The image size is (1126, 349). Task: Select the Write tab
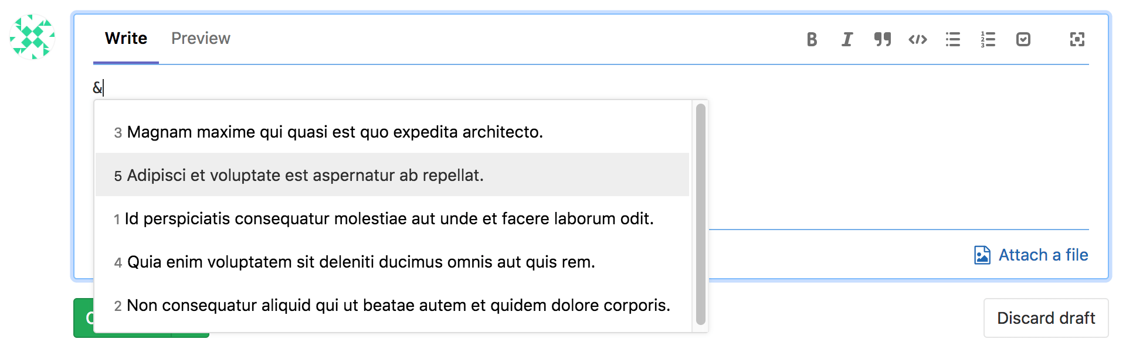pos(125,37)
